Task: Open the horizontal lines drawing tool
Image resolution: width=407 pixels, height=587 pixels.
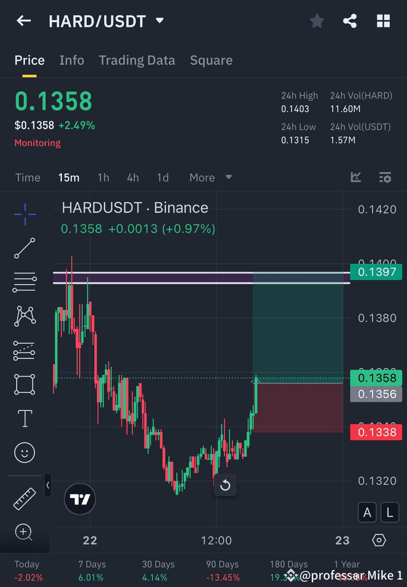Action: (25, 282)
